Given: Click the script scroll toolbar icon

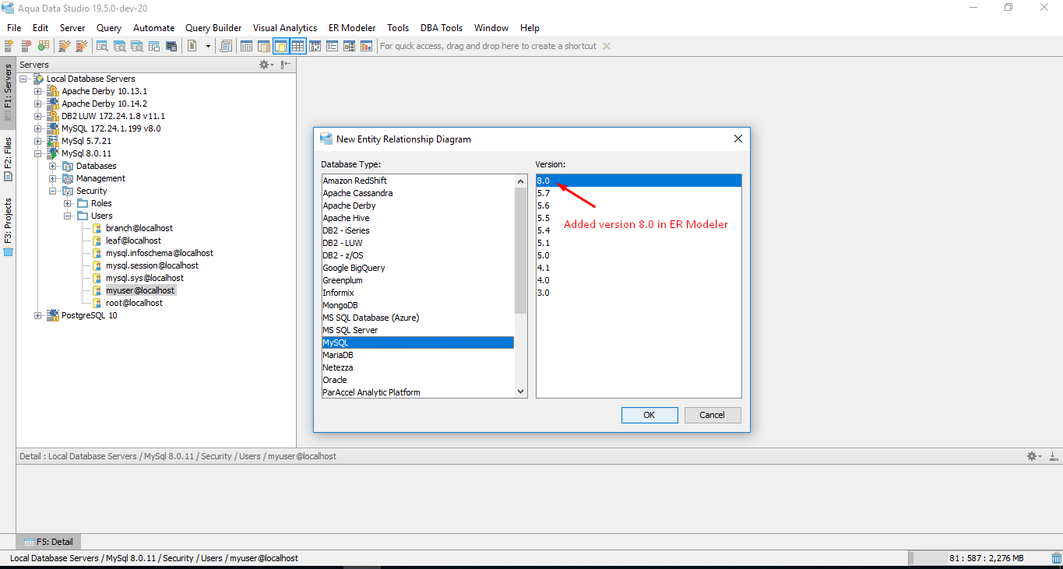Looking at the screenshot, I should tap(226, 46).
